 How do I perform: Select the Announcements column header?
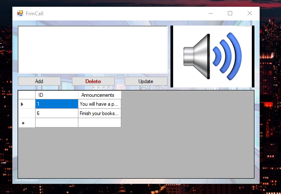click(100, 95)
